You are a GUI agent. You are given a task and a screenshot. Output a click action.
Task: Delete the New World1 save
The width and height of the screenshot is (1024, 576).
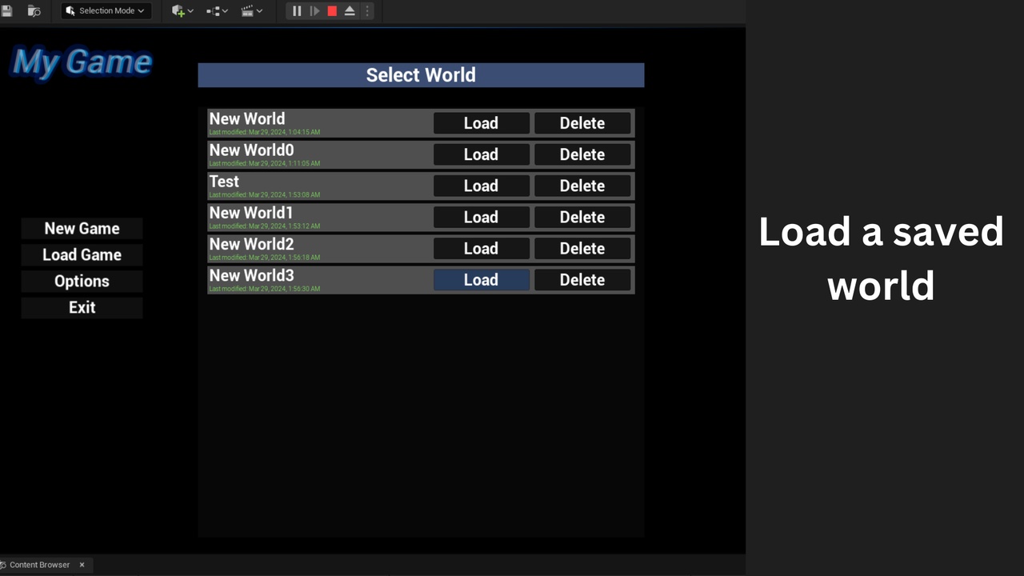pyautogui.click(x=582, y=217)
